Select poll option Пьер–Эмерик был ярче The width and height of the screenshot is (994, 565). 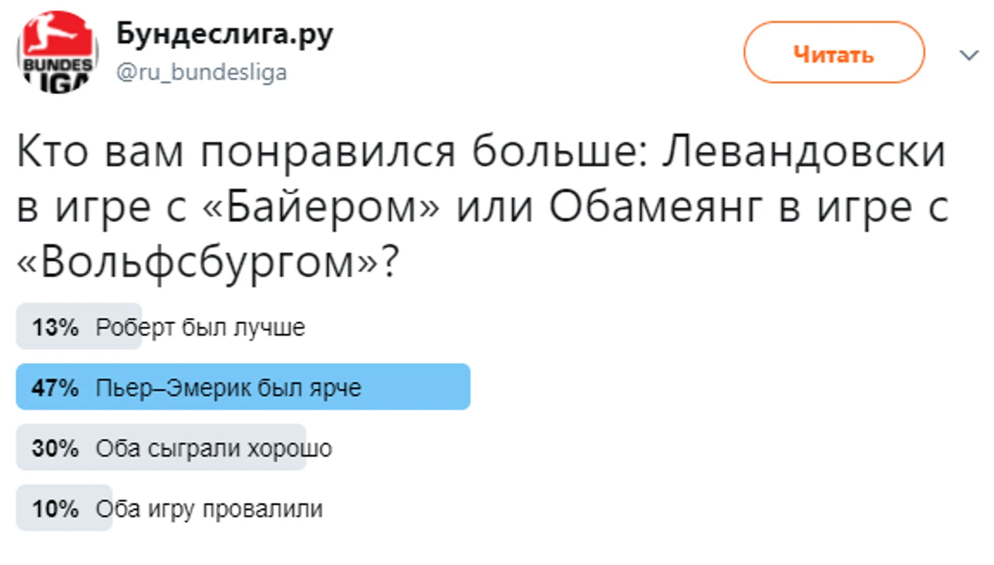click(x=228, y=387)
